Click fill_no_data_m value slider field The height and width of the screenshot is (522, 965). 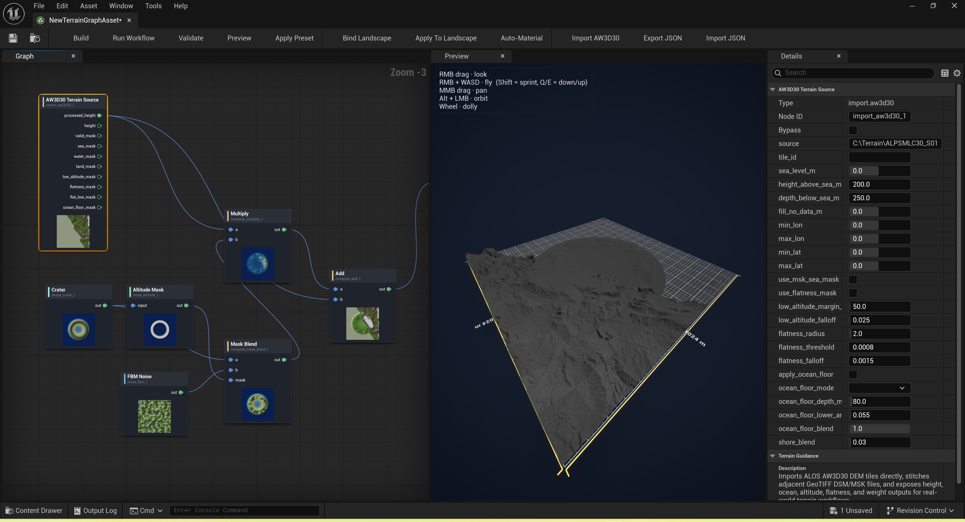879,211
